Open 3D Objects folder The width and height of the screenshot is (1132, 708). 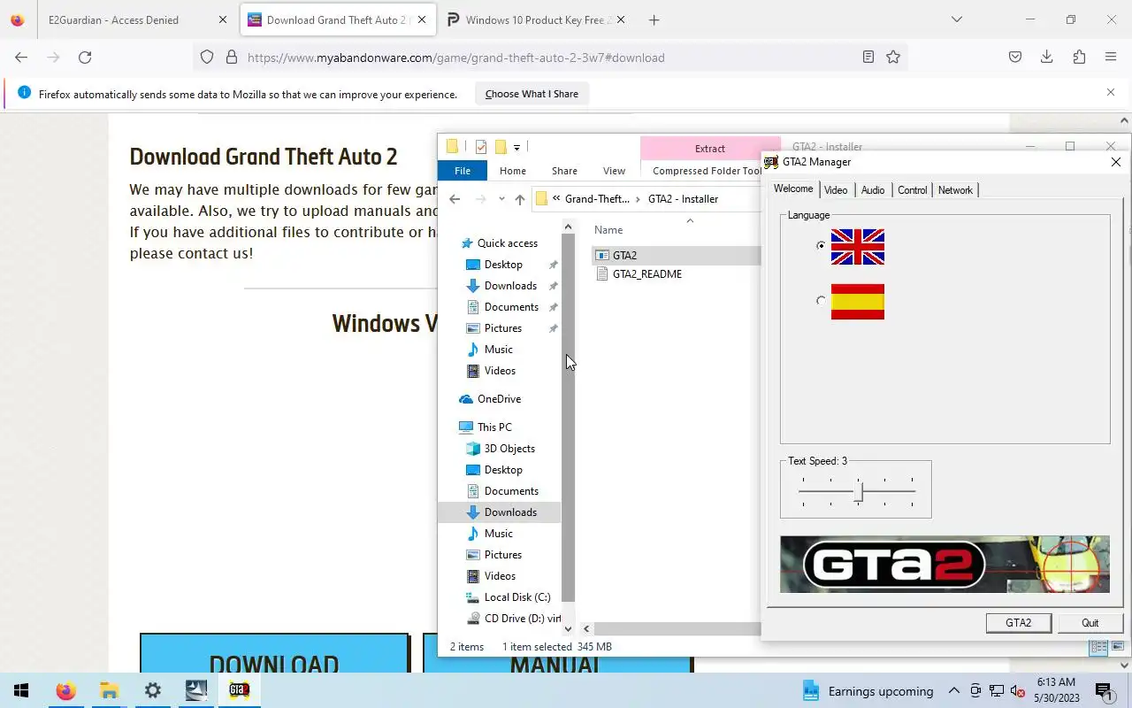509,449
